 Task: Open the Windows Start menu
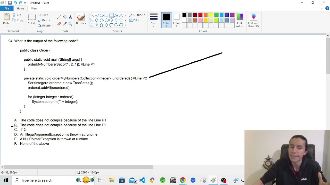click(x=6, y=180)
